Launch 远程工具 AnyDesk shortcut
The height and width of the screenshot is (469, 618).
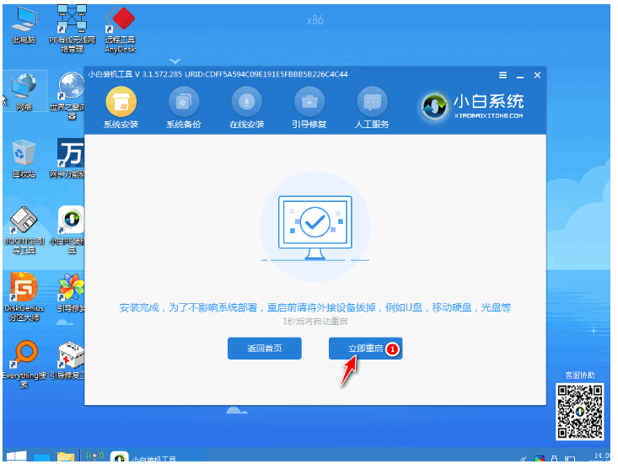121,30
